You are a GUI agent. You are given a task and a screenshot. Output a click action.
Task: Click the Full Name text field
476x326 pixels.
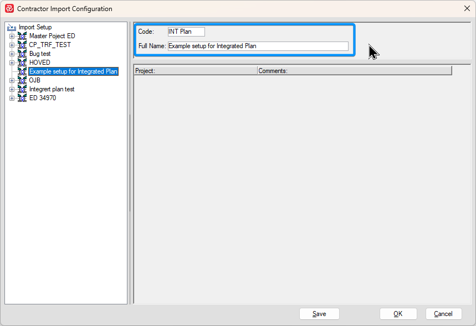pos(258,46)
